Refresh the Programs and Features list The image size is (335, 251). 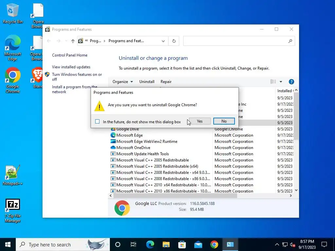(174, 41)
